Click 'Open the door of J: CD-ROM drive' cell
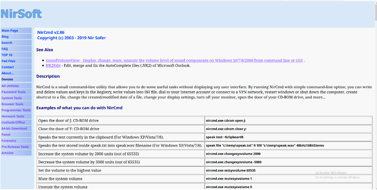The height and width of the screenshot is (190, 377). 121,121
